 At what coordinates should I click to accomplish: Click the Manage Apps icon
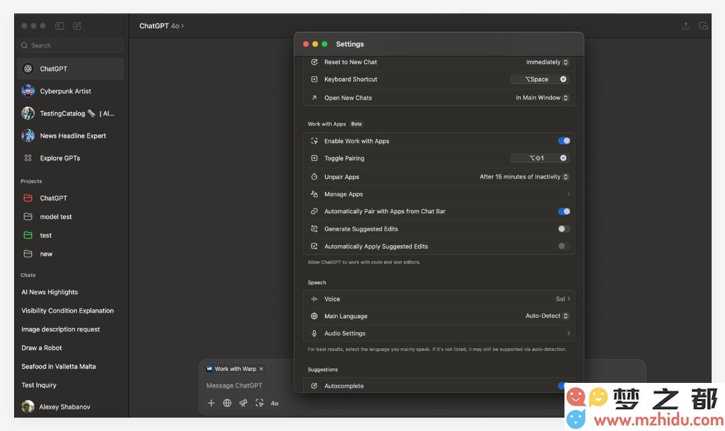(314, 194)
